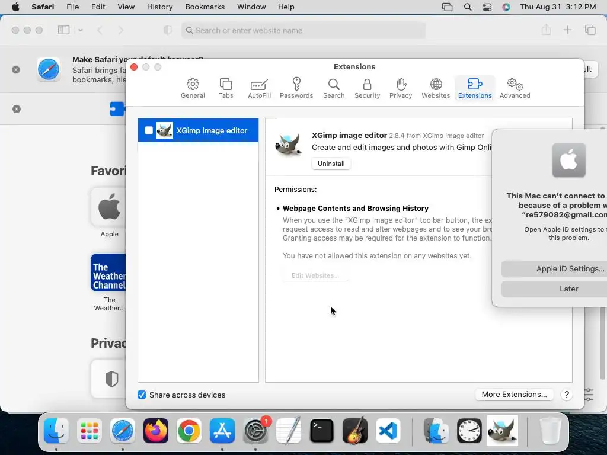Viewport: 607px width, 455px height.
Task: Show the Safari sidebar
Action: pyautogui.click(x=63, y=30)
